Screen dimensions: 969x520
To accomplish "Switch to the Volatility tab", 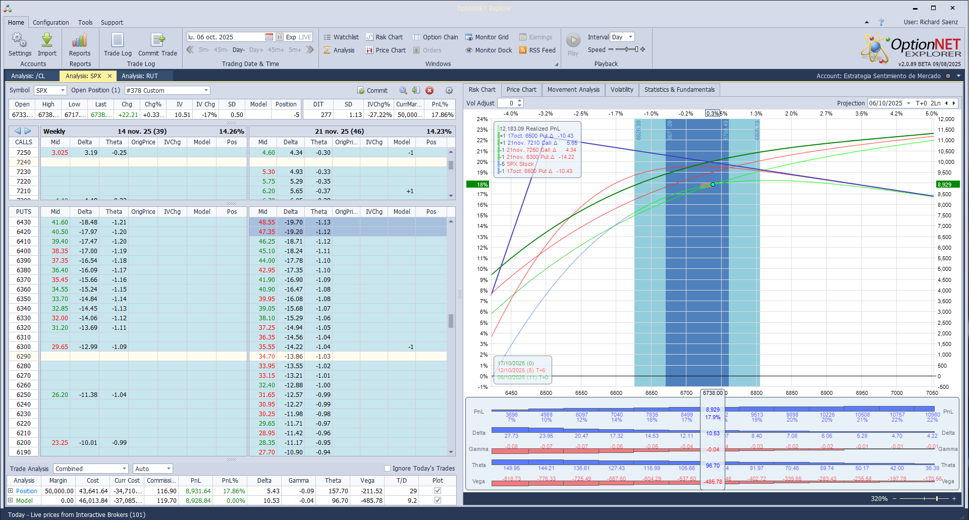I will 621,90.
